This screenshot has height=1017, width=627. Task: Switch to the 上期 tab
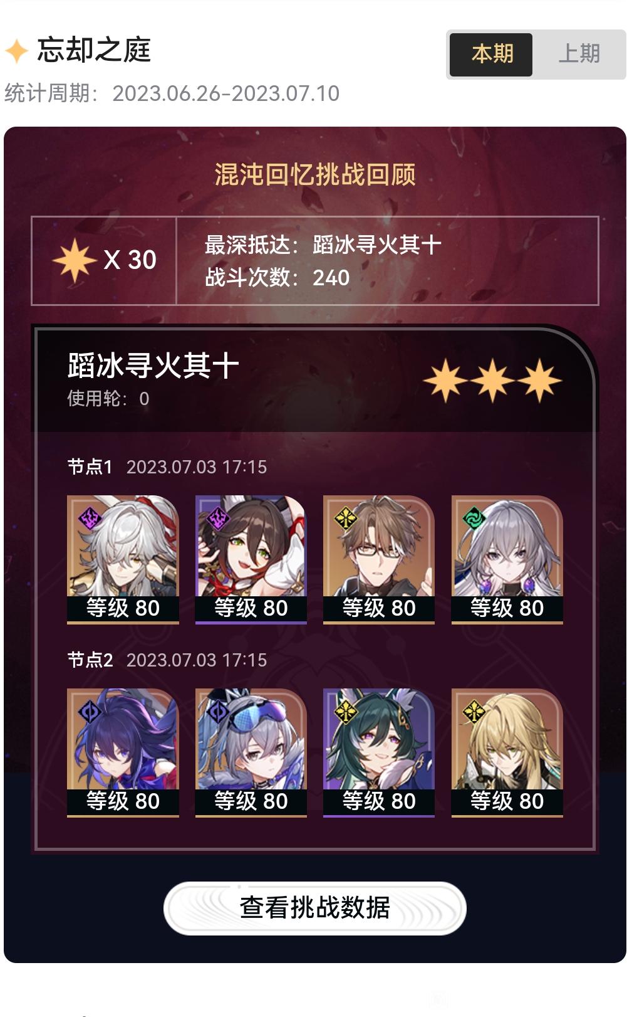click(579, 55)
